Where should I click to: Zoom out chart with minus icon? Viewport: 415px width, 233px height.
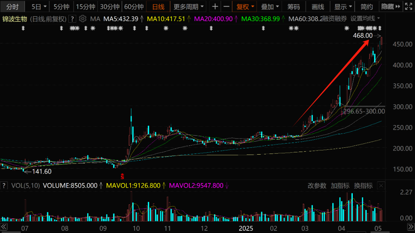(x=227, y=7)
